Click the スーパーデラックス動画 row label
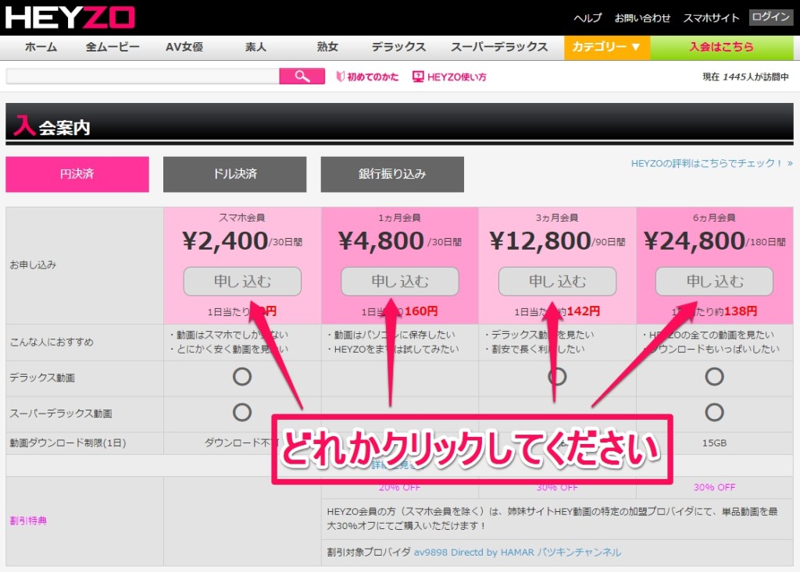This screenshot has width=800, height=572. pos(61,414)
